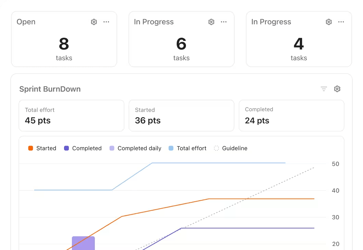The image size is (363, 250).
Task: Click the blue Total effort legend marker
Action: [x=172, y=148]
